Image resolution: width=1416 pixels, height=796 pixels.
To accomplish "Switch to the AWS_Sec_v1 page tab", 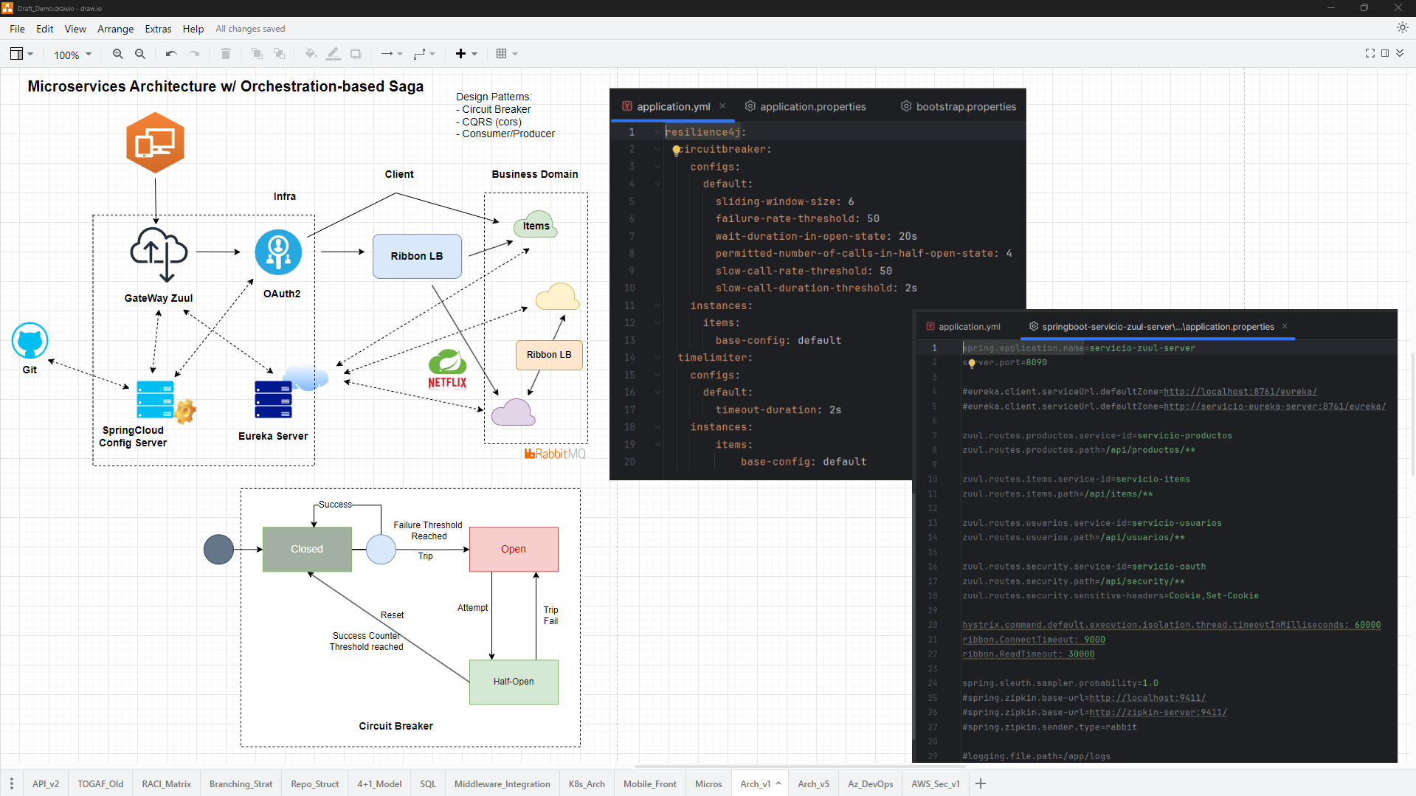I will point(936,783).
